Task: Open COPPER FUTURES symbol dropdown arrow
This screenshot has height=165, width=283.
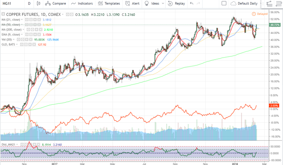Action: pyautogui.click(x=63, y=14)
